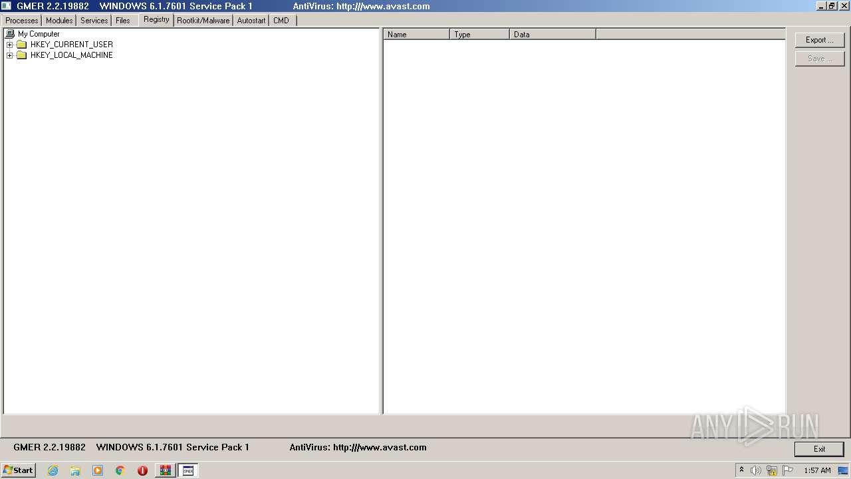The image size is (851, 479).
Task: Open the Modules tab
Action: click(x=59, y=21)
